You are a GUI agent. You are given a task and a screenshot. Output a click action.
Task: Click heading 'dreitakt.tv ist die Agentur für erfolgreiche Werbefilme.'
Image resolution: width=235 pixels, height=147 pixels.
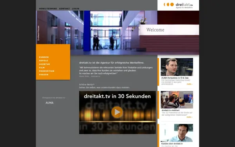tap(112, 63)
